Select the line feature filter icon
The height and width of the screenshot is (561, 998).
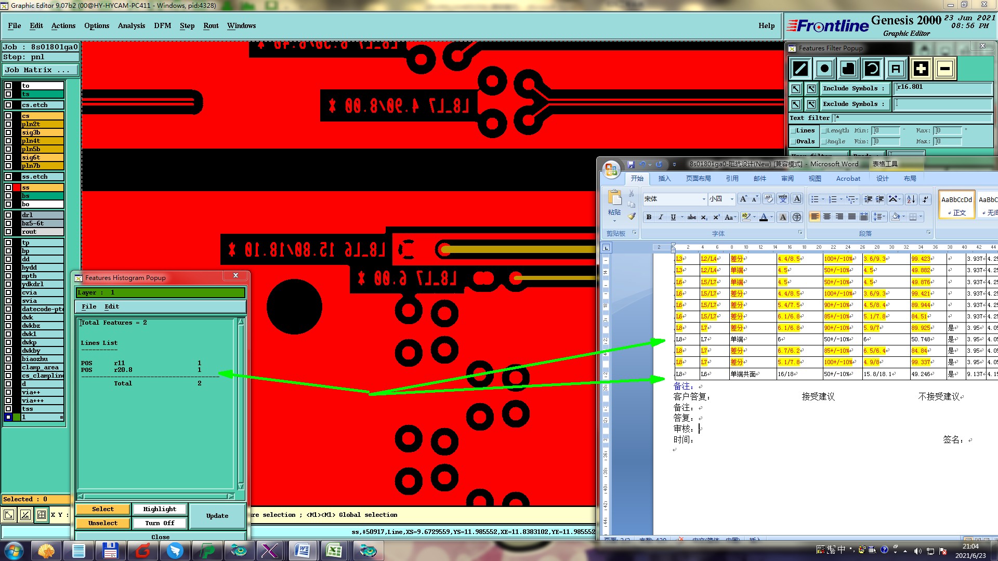click(x=800, y=69)
